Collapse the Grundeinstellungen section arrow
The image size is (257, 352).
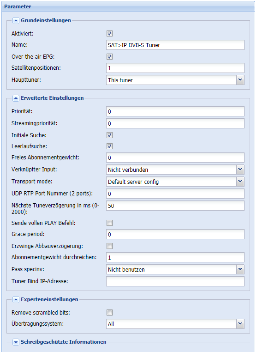click(16, 21)
